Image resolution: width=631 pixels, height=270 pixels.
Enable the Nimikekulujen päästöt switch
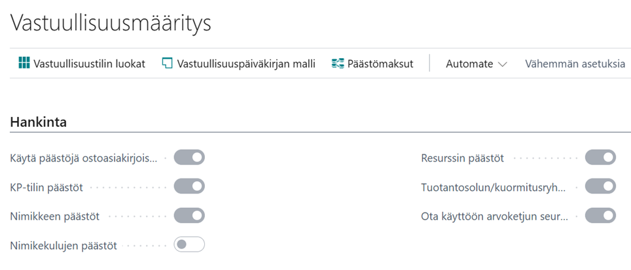tap(189, 245)
